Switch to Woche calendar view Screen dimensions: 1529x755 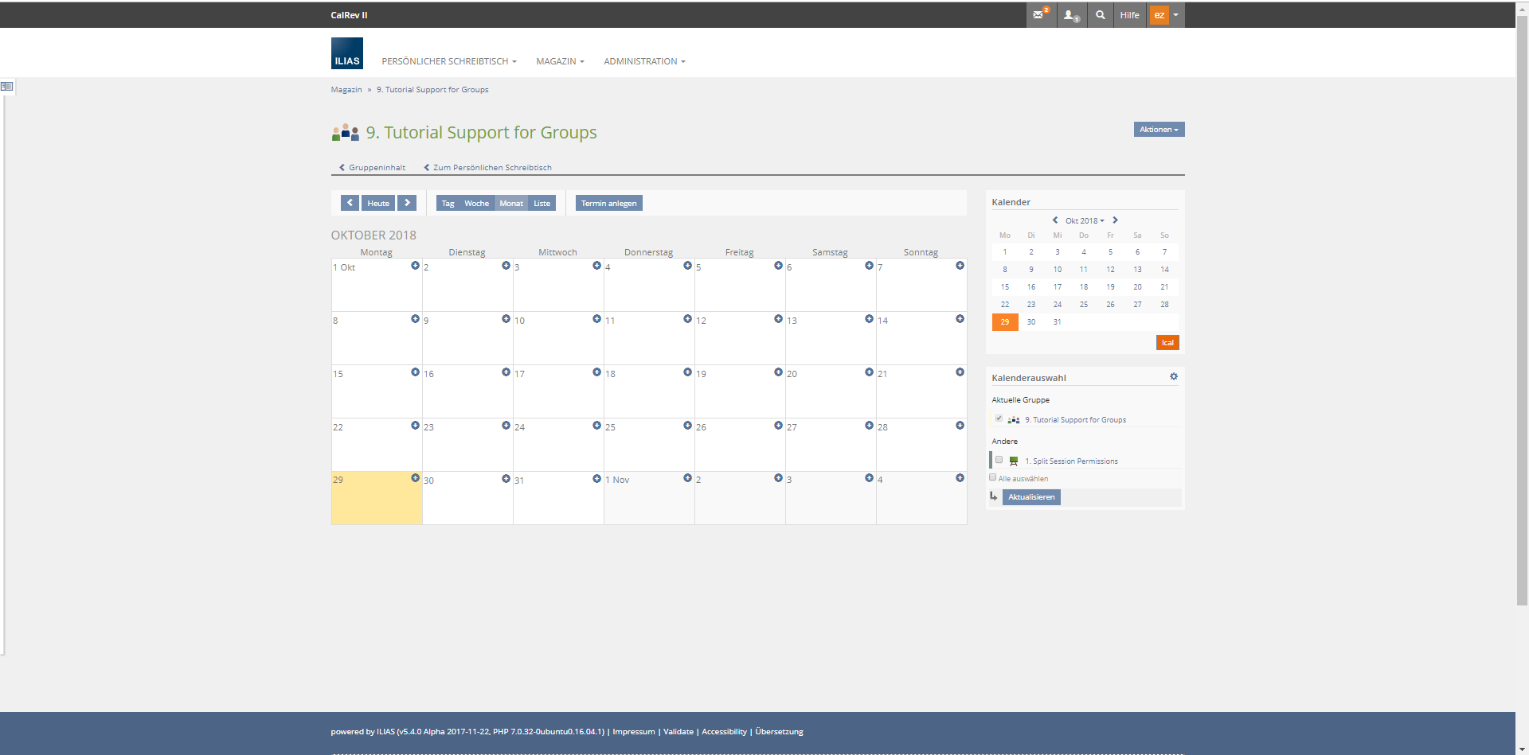coord(476,204)
